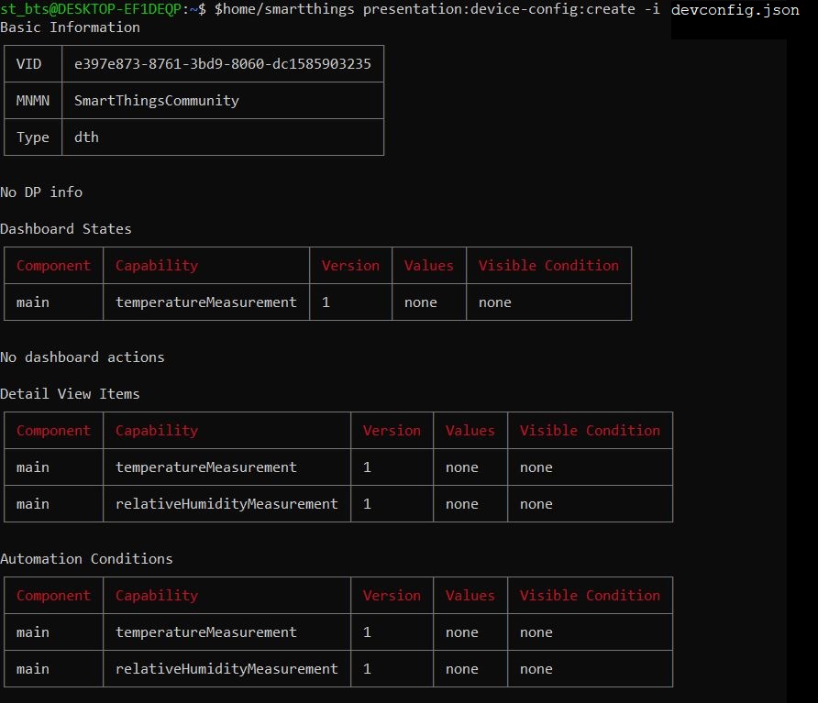Click the Detail View Items heading
Image resolution: width=818 pixels, height=703 pixels.
(70, 394)
